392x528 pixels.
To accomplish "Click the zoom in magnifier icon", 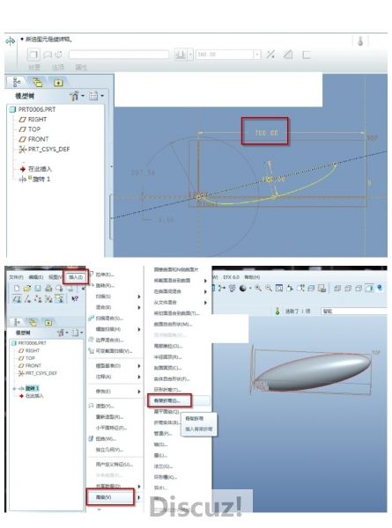I will pyautogui.click(x=258, y=288).
